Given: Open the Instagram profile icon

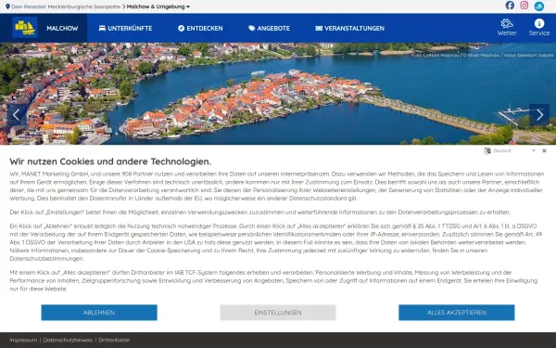Looking at the screenshot, I should [x=524, y=6].
